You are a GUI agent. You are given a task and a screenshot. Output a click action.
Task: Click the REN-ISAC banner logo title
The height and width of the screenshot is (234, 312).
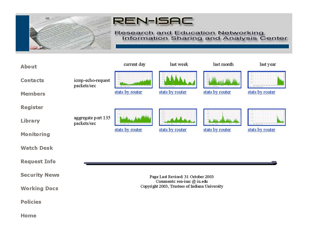coord(153,21)
